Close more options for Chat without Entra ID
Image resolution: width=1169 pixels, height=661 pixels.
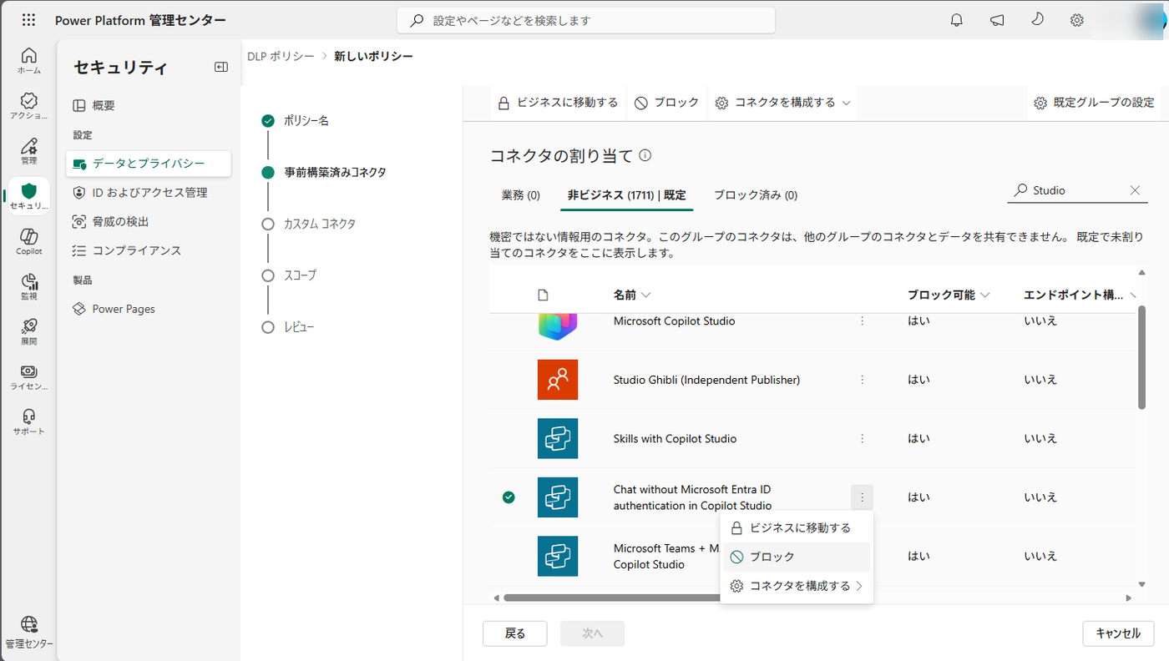862,497
